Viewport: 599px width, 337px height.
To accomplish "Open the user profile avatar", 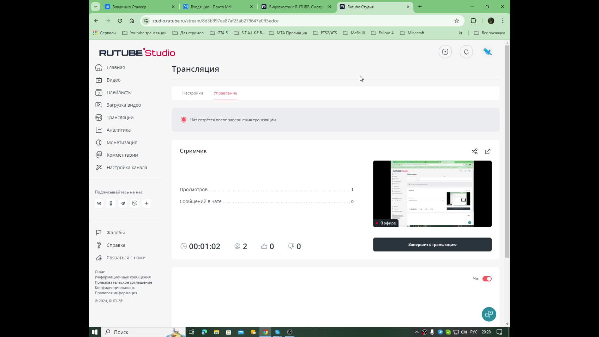I will [487, 52].
